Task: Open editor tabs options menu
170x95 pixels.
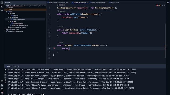Action: (x=164, y=2)
